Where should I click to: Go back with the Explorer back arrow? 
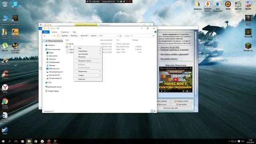(45, 36)
